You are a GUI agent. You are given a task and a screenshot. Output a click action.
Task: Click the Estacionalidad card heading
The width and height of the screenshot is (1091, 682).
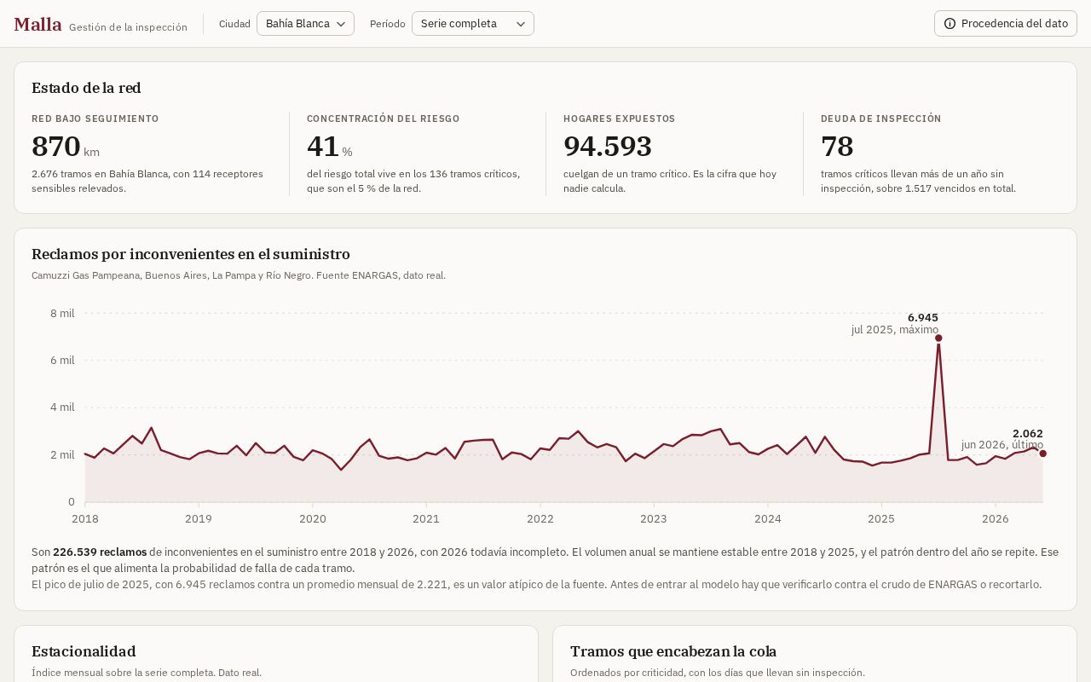[x=84, y=651]
